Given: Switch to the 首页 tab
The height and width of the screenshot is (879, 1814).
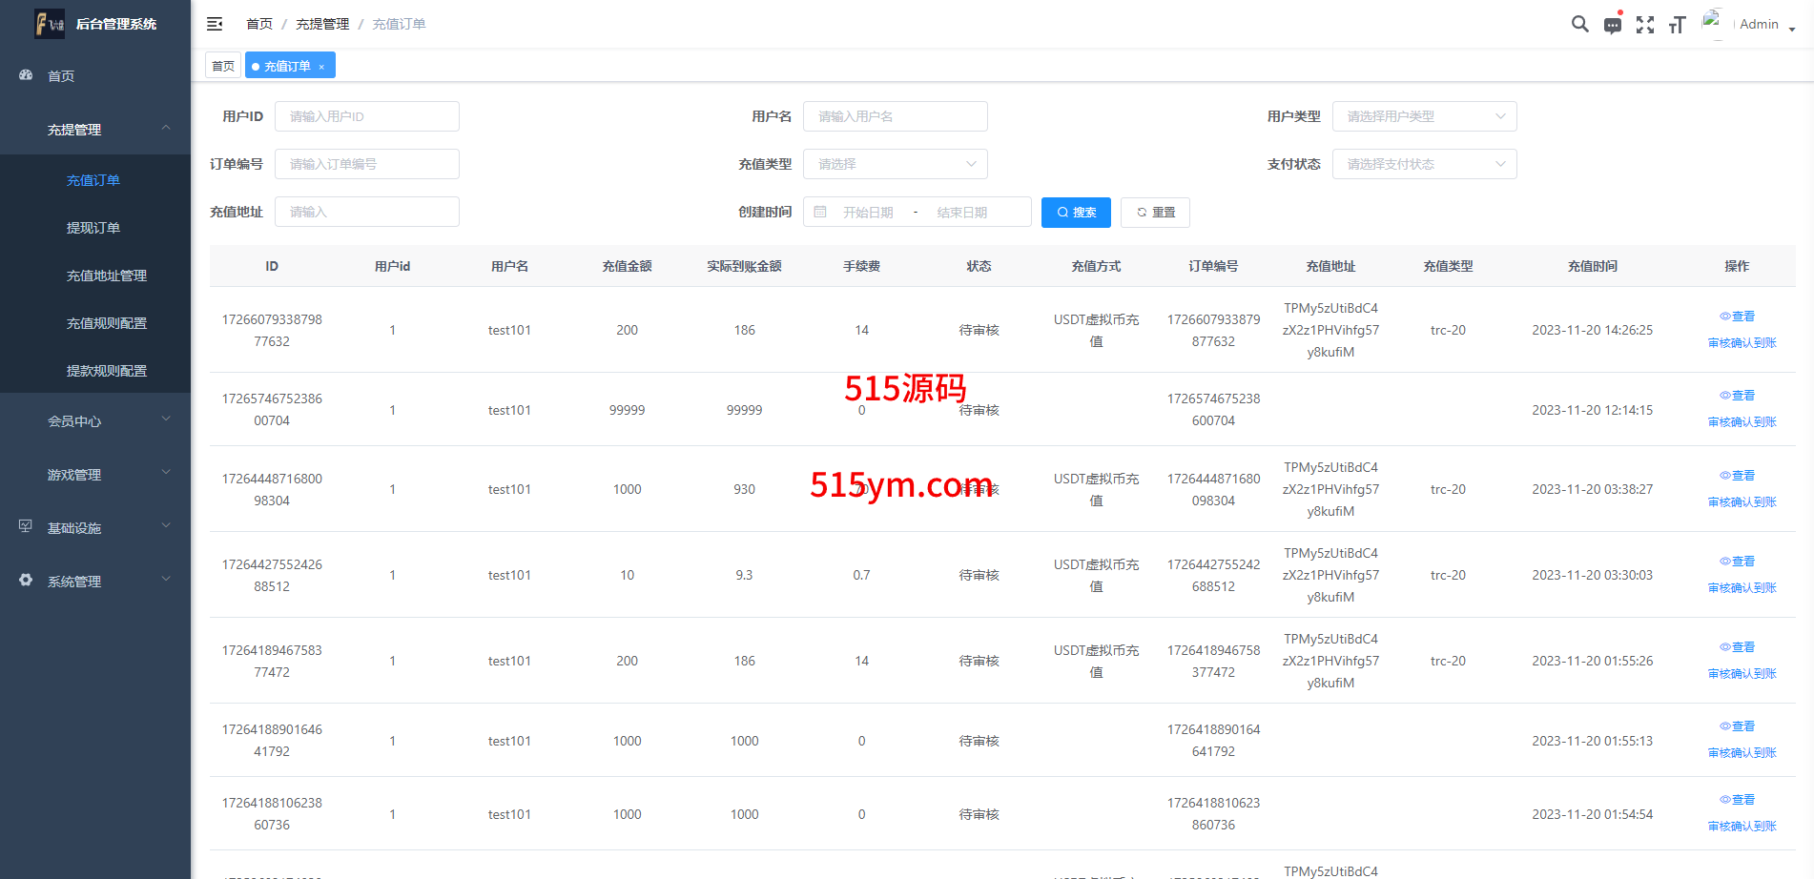Looking at the screenshot, I should pos(223,66).
